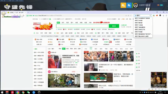Viewport: 168px width, 94px height.
Task: Select 体育 tab in news feed
Action: pyautogui.click(x=111, y=49)
